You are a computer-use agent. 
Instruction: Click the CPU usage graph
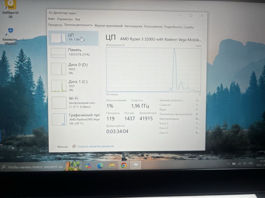tap(154, 70)
